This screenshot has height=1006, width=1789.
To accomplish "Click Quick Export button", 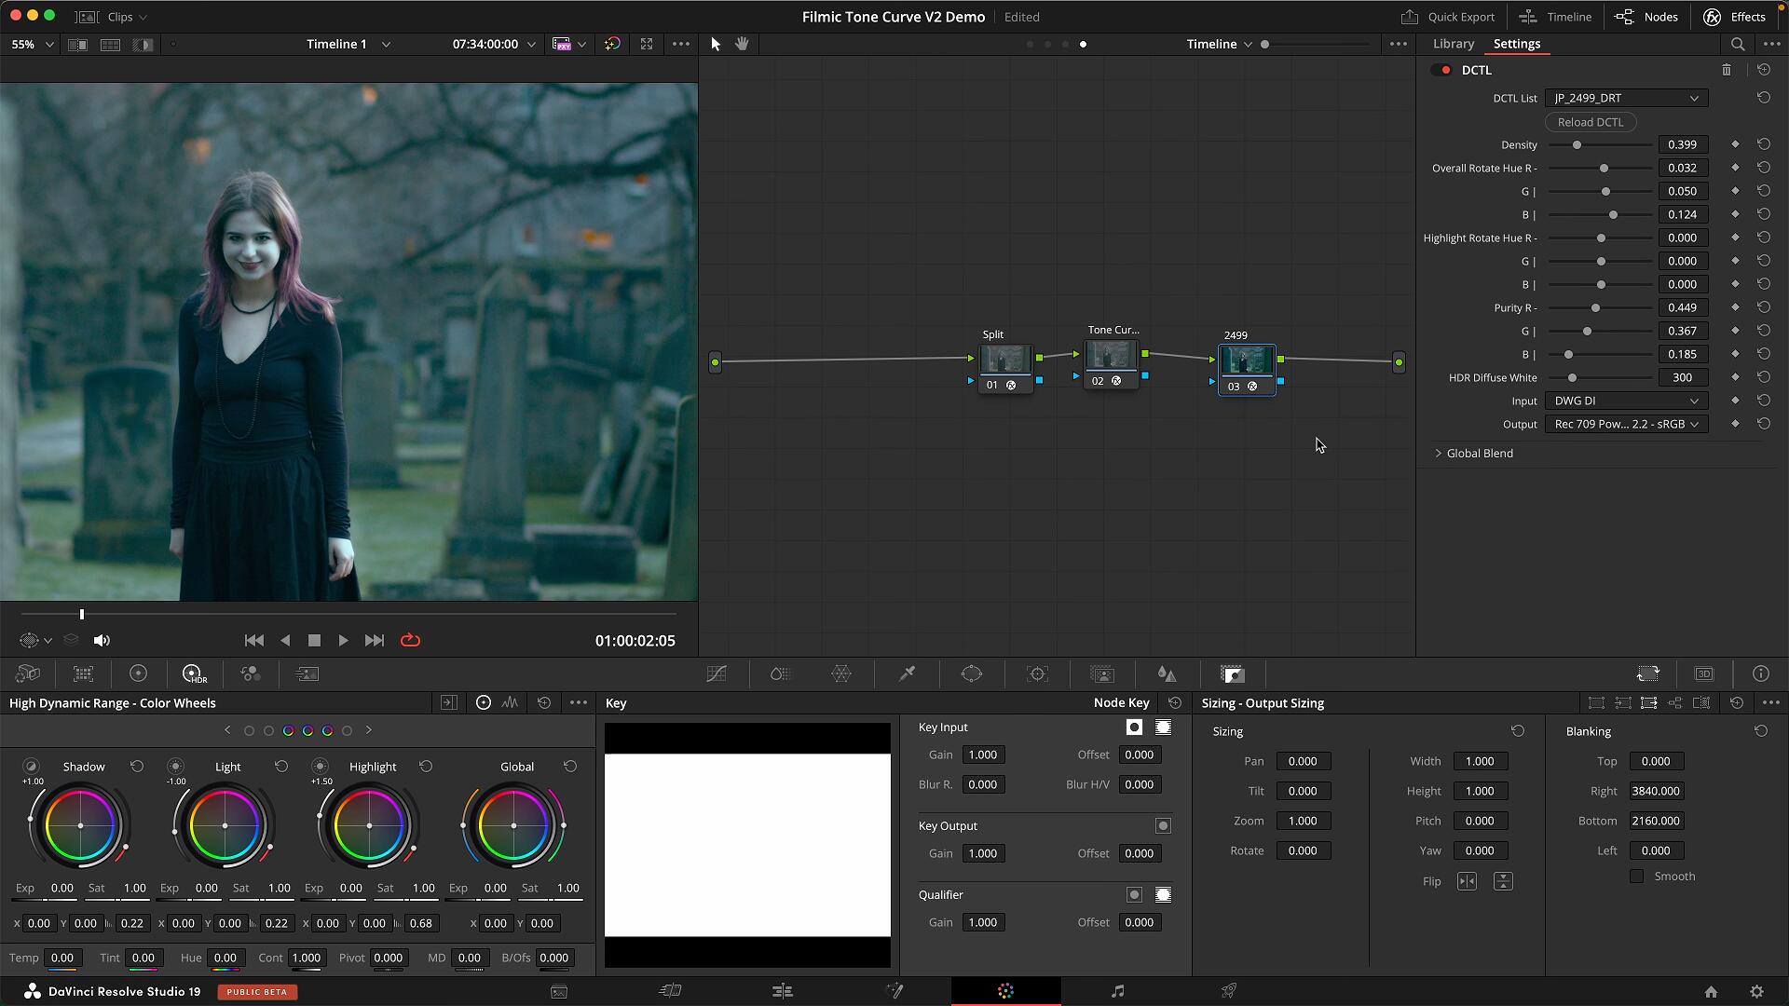I will (1448, 17).
